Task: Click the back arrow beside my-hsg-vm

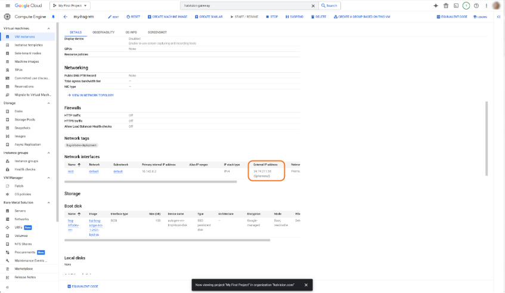Action: tap(66, 17)
